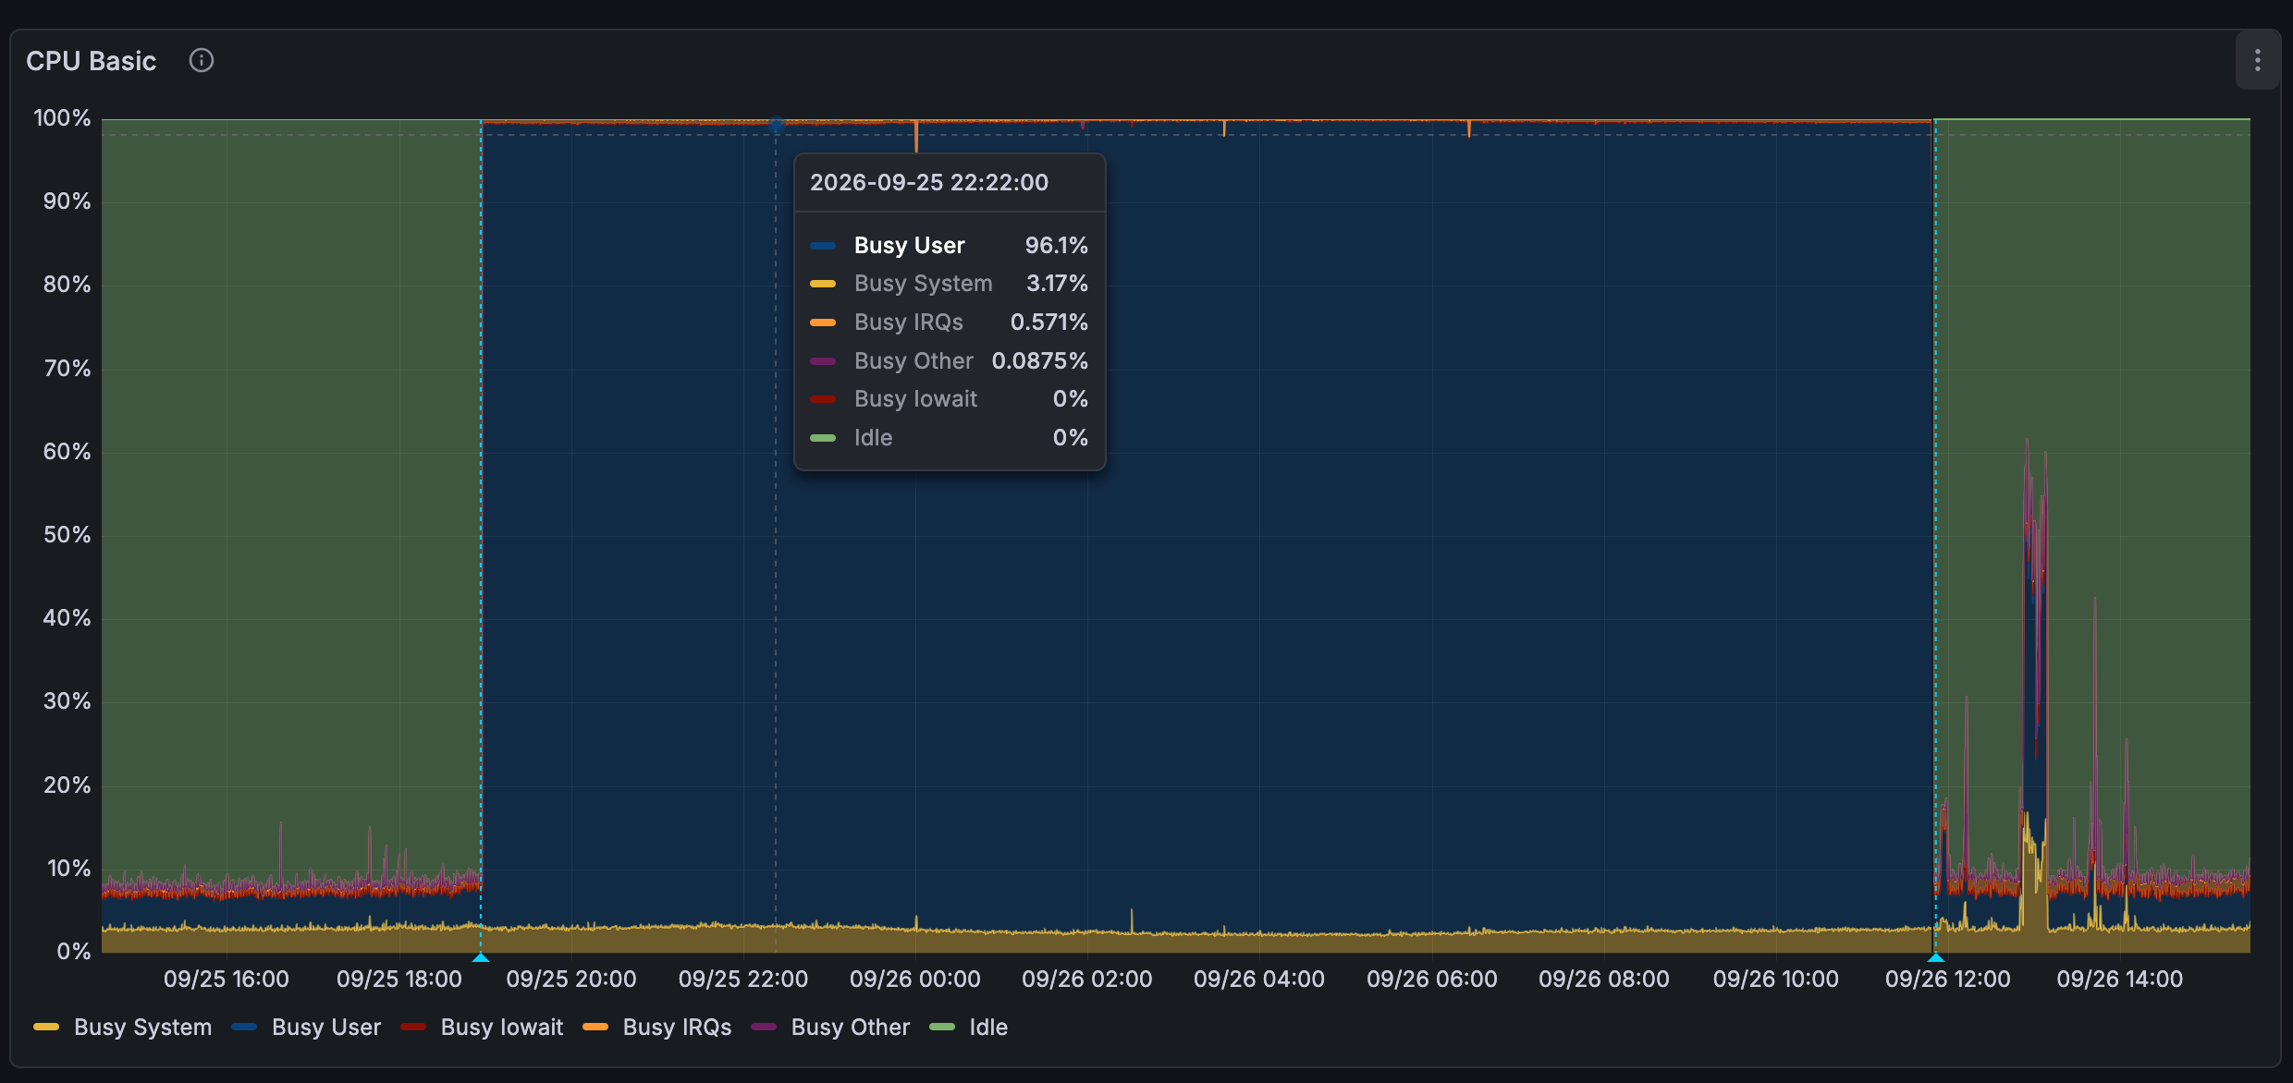Screen dimensions: 2293x1083
Task: Click the annotation marker near 09/25 19:00
Action: pyautogui.click(x=481, y=957)
